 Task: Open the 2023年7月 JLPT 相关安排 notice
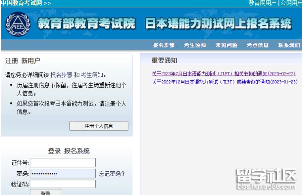click(223, 74)
